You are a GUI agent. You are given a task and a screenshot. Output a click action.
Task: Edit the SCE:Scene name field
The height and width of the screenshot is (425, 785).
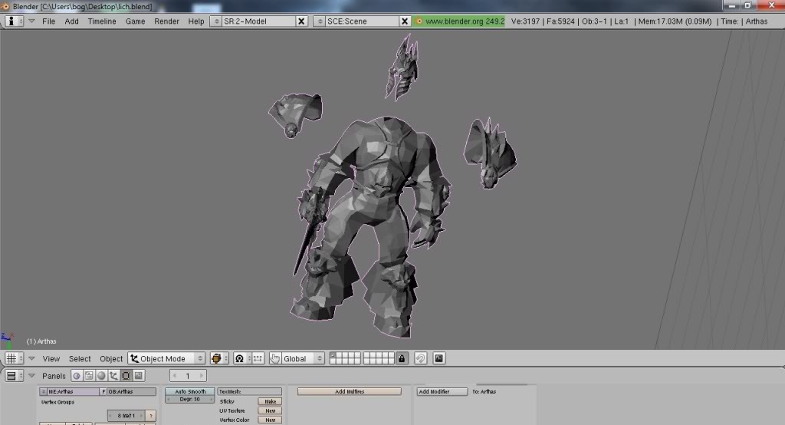[x=362, y=21]
